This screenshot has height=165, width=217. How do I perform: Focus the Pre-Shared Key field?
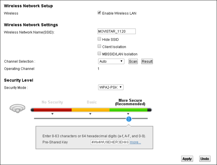[110, 142]
